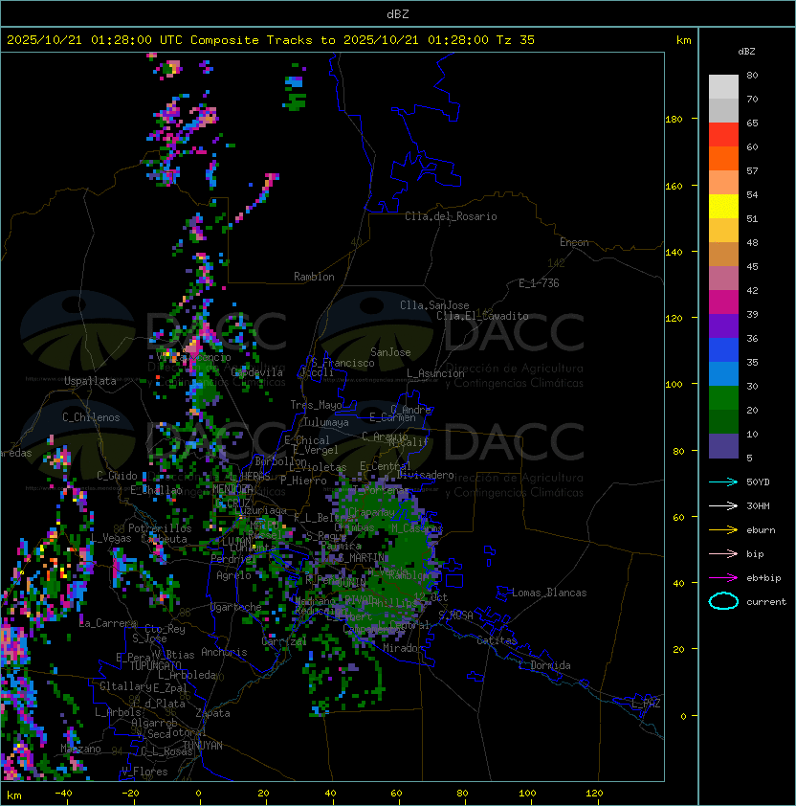Click the Catitas place label
Image resolution: width=796 pixels, height=806 pixels.
(497, 640)
